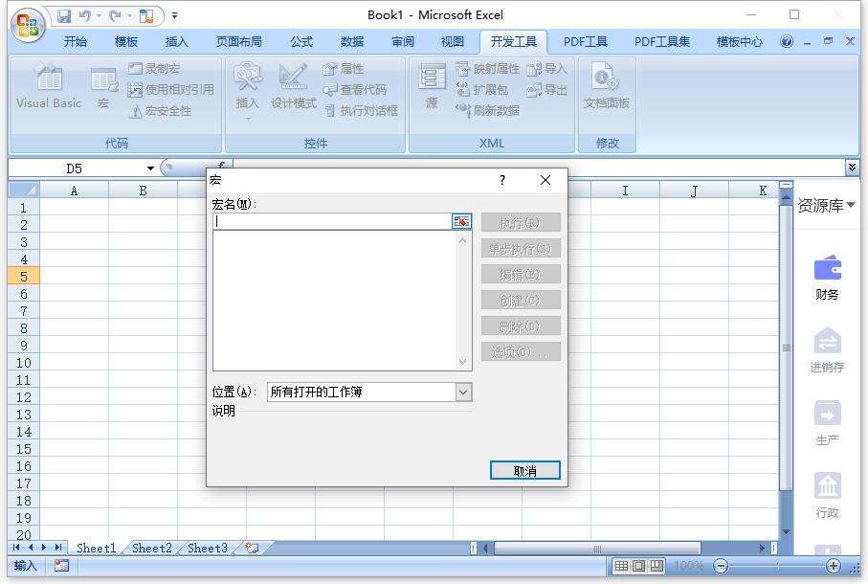Open the Name Box dropdown arrow
868x584 pixels.
coord(150,168)
